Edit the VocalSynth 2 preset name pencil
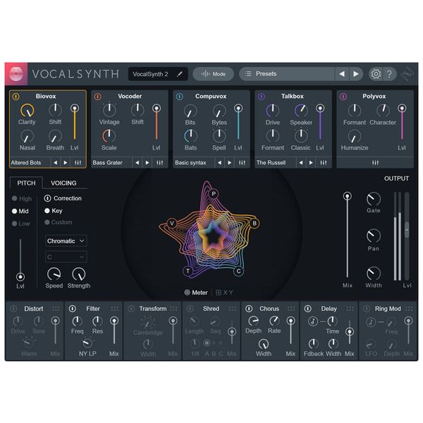The image size is (423, 423). [x=179, y=74]
